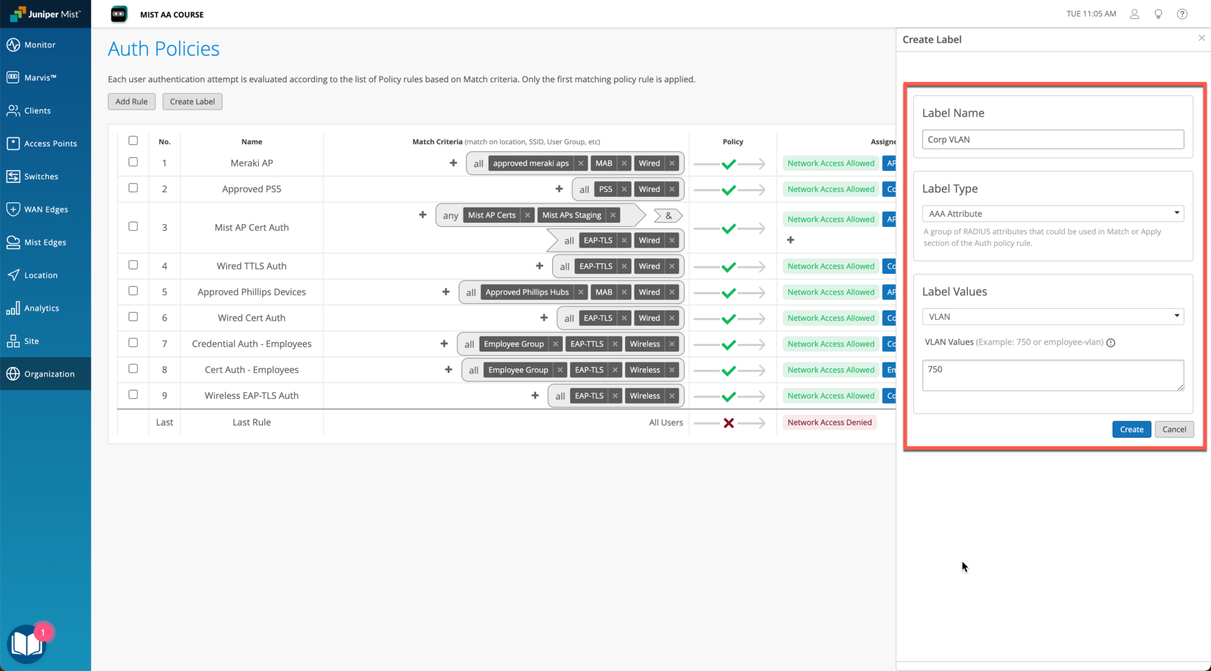The height and width of the screenshot is (671, 1211).
Task: Click the user account profile icon
Action: 1134,14
